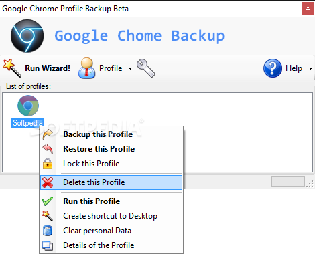This screenshot has width=315, height=254.
Task: Click the padlock Lock Profile icon
Action: 48,164
